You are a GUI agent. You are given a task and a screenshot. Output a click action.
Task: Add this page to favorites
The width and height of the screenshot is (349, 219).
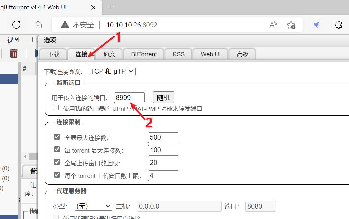pyautogui.click(x=292, y=25)
